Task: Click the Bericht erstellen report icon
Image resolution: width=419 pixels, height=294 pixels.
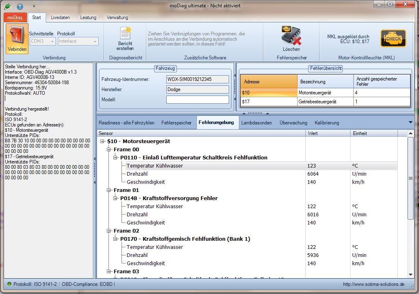Action: (125, 33)
